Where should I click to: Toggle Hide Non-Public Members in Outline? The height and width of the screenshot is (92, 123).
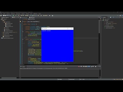(x=116, y=17)
